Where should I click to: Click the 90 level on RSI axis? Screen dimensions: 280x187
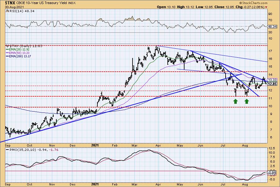(270, 14)
